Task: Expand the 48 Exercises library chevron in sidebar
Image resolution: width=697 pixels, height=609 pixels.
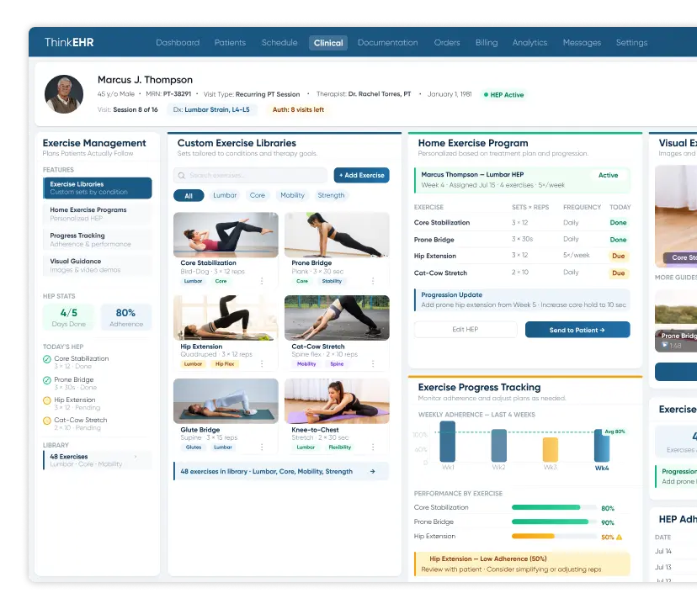Action: click(136, 457)
